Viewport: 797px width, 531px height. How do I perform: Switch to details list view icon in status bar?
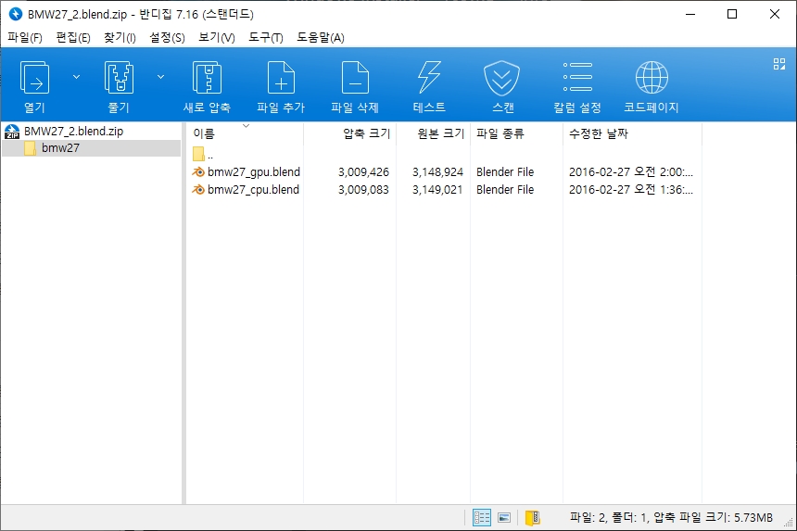(x=482, y=517)
